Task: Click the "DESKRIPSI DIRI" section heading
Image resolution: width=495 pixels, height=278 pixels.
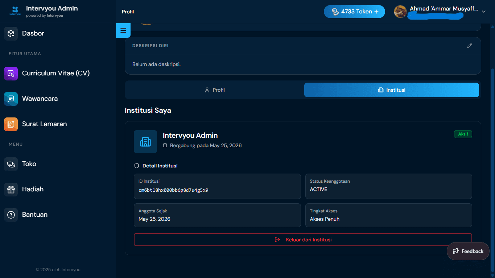Action: (150, 46)
